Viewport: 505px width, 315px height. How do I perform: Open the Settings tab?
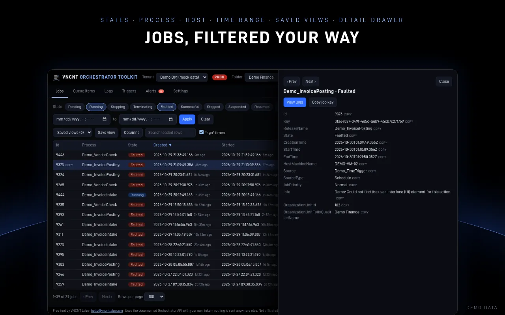click(x=181, y=91)
